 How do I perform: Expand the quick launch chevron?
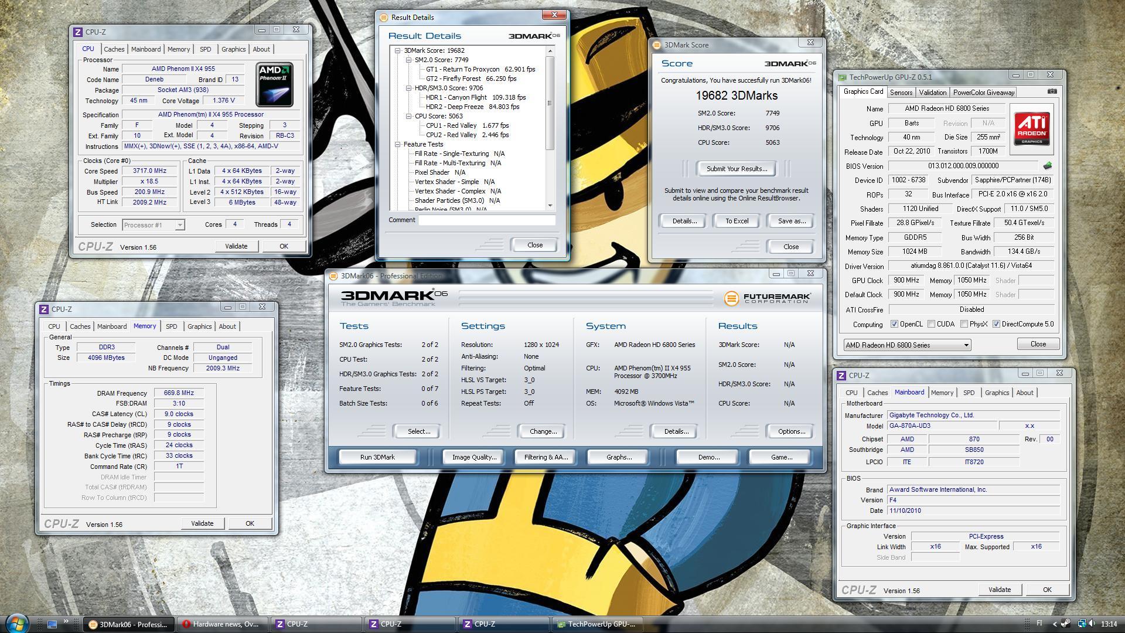click(66, 621)
